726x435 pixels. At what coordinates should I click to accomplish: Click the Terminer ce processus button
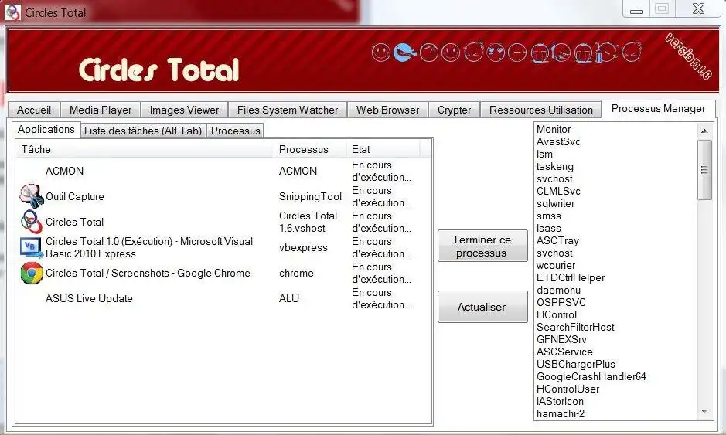482,246
